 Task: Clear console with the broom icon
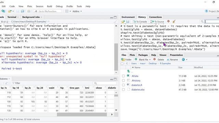coord(115,22)
